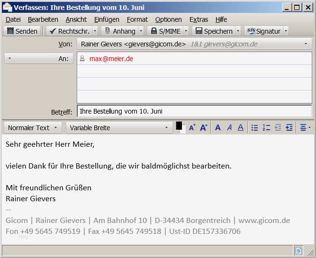Open the Format menu
Image resolution: width=316 pixels, height=258 pixels.
(x=137, y=19)
